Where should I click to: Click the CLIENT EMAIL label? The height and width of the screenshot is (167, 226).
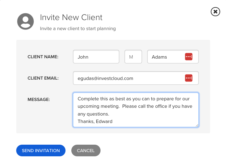coord(43,78)
